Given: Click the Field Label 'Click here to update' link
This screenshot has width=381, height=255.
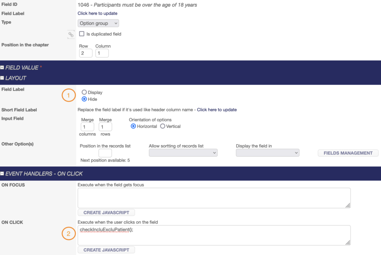Looking at the screenshot, I should click(x=97, y=13).
